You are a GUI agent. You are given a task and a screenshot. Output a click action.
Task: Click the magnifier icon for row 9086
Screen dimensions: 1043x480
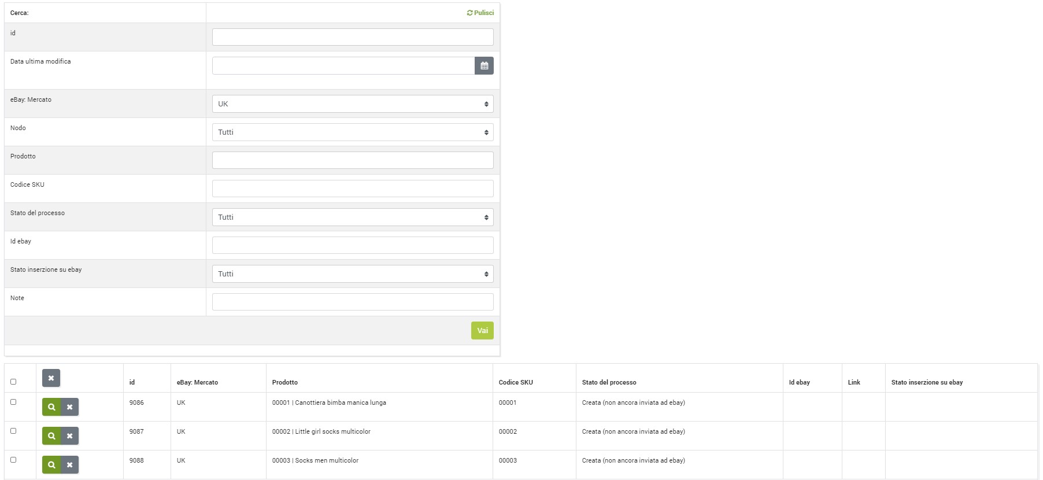pyautogui.click(x=51, y=407)
